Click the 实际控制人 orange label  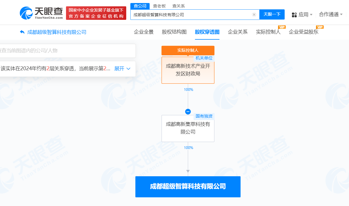pos(188,50)
